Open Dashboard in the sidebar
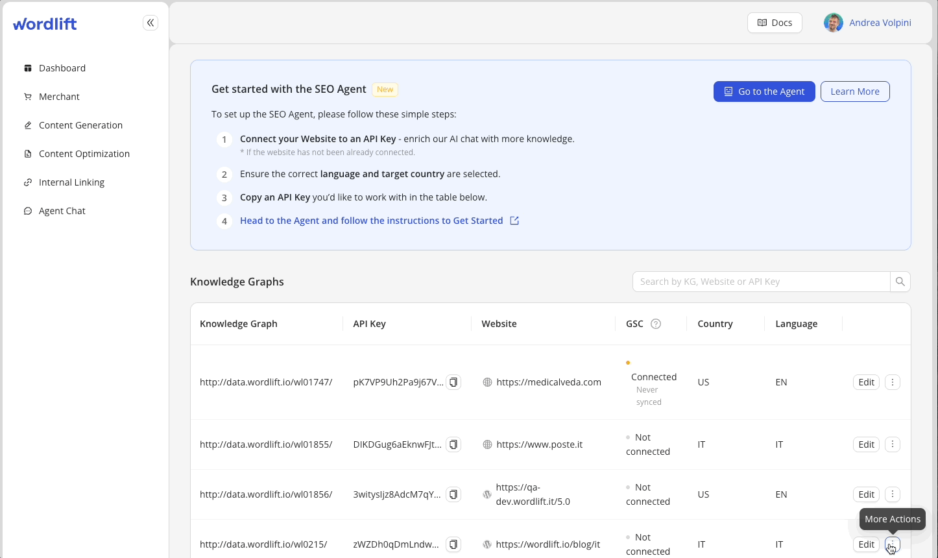The image size is (938, 558). [x=62, y=68]
